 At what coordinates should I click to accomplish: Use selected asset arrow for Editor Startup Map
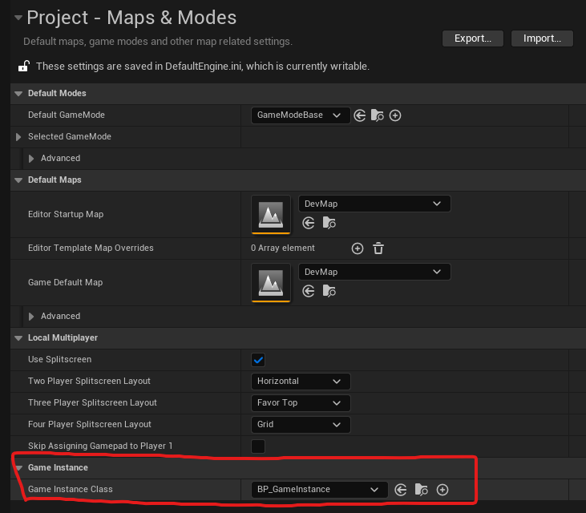(x=309, y=223)
